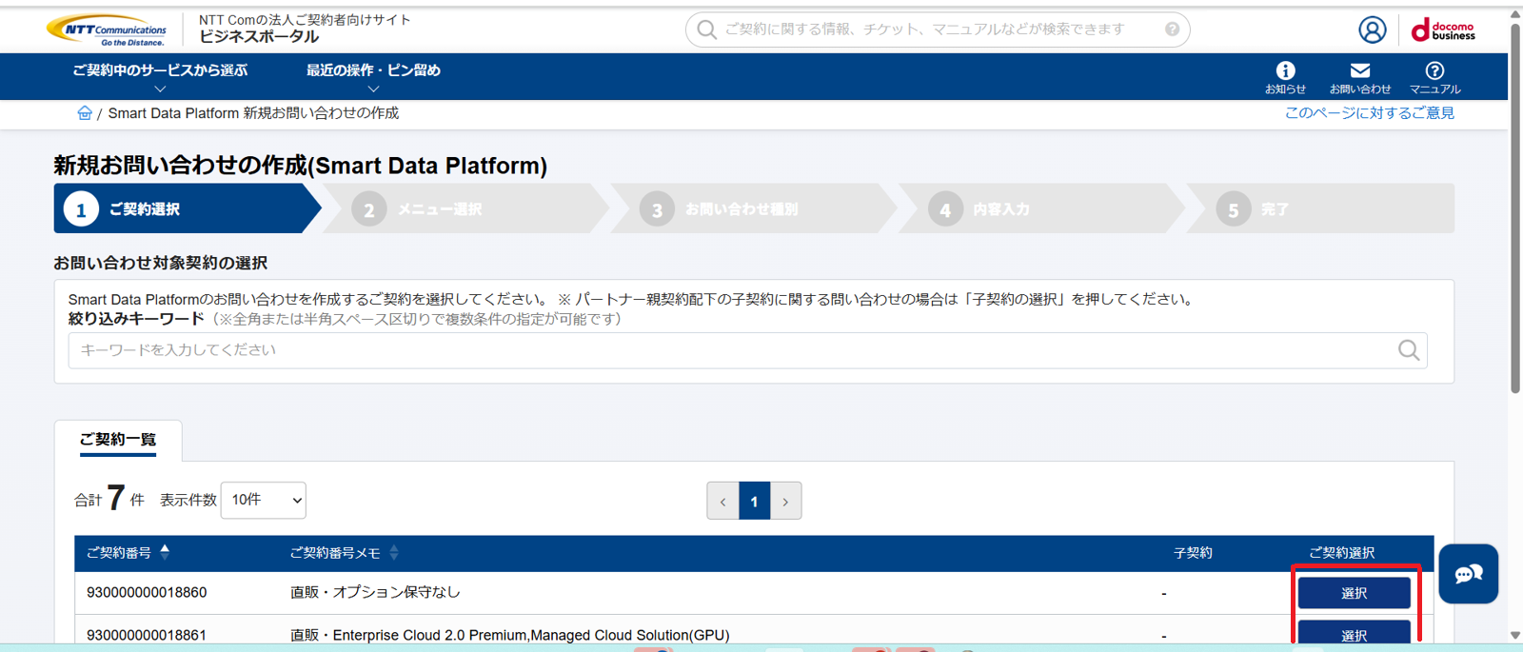Focus the top portal search field
Image resolution: width=1523 pixels, height=652 pixels.
pos(938,30)
